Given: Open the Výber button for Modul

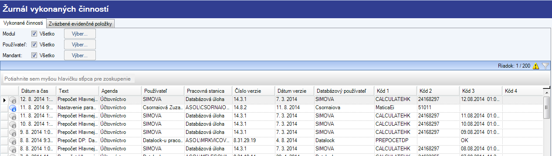Looking at the screenshot, I should (80, 33).
